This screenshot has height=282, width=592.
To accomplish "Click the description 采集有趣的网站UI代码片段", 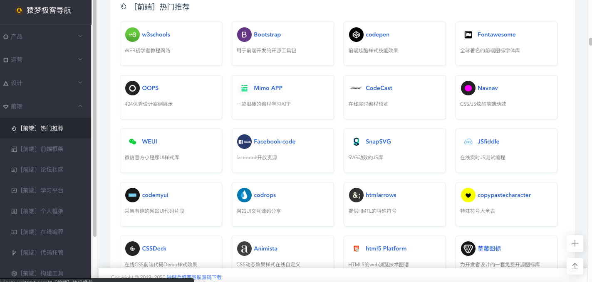I will click(154, 211).
